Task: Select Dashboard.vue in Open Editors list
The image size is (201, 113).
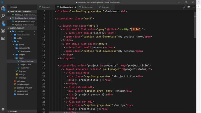Action: click(x=22, y=18)
